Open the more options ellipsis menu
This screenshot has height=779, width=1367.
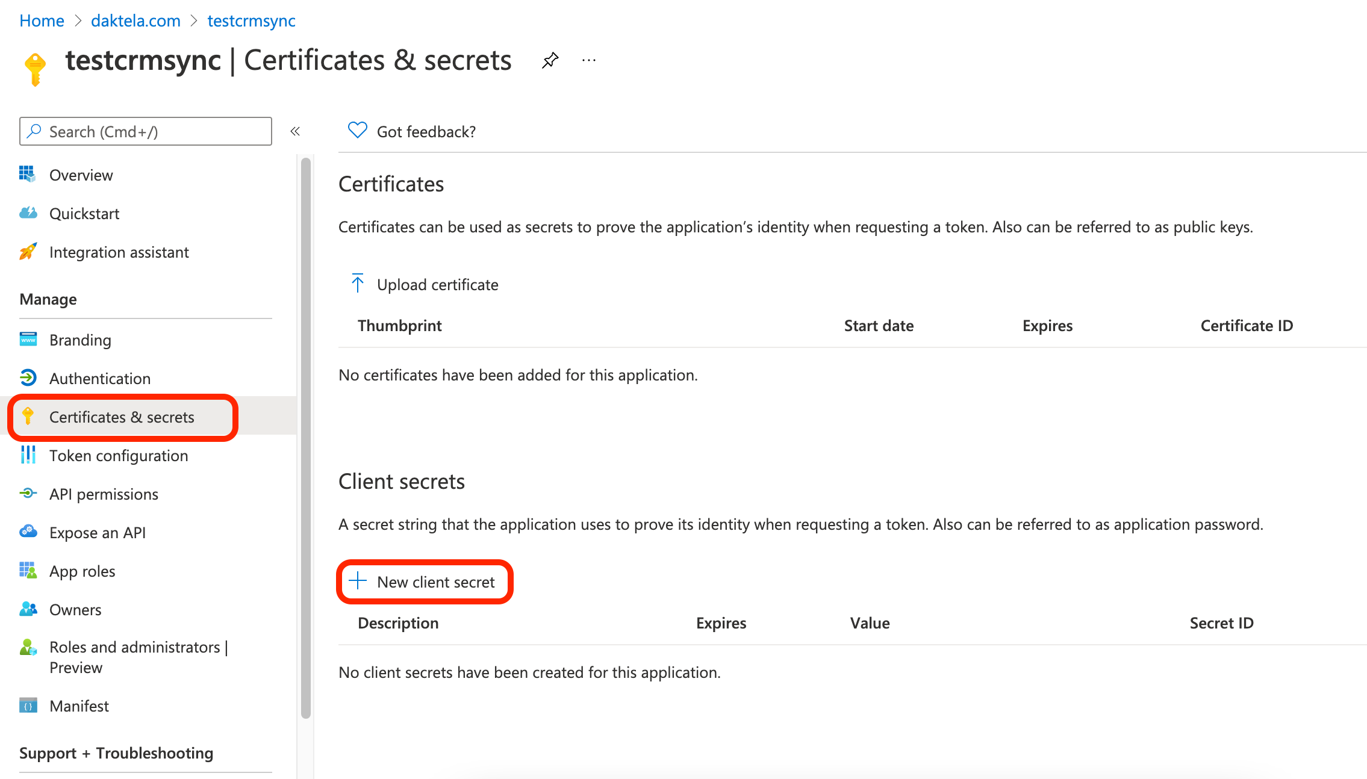click(589, 60)
